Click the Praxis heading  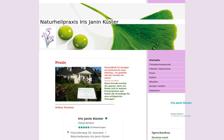click(x=61, y=63)
